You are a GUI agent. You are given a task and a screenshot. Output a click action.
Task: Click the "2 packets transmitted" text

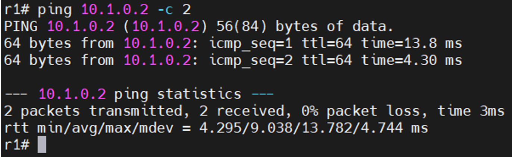point(89,111)
